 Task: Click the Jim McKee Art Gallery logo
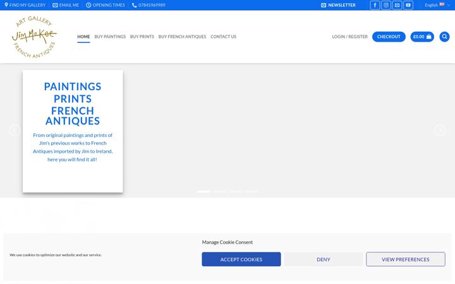(34, 37)
